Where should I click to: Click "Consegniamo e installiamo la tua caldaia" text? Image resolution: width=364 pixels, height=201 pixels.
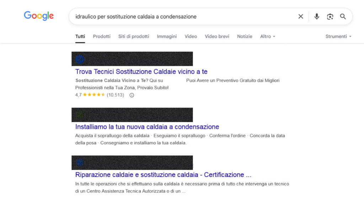(x=143, y=143)
